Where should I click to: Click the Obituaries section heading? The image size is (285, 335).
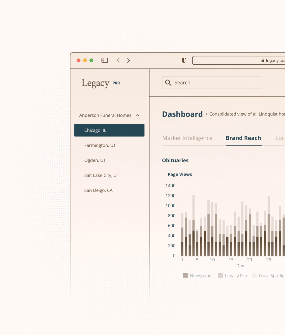click(x=175, y=160)
